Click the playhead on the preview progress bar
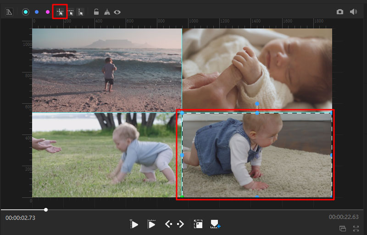 [46, 210]
